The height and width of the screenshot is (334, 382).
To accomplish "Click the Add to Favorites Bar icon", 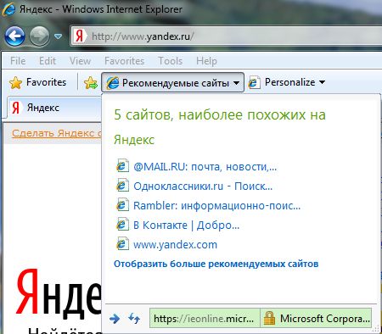I will tap(91, 83).
